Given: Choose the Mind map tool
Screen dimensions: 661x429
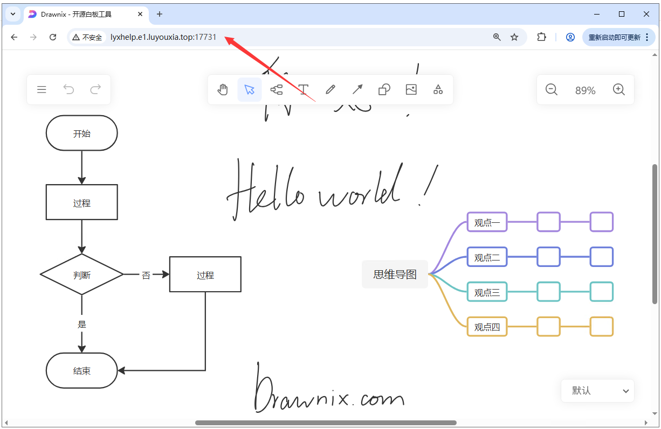Looking at the screenshot, I should [x=277, y=90].
